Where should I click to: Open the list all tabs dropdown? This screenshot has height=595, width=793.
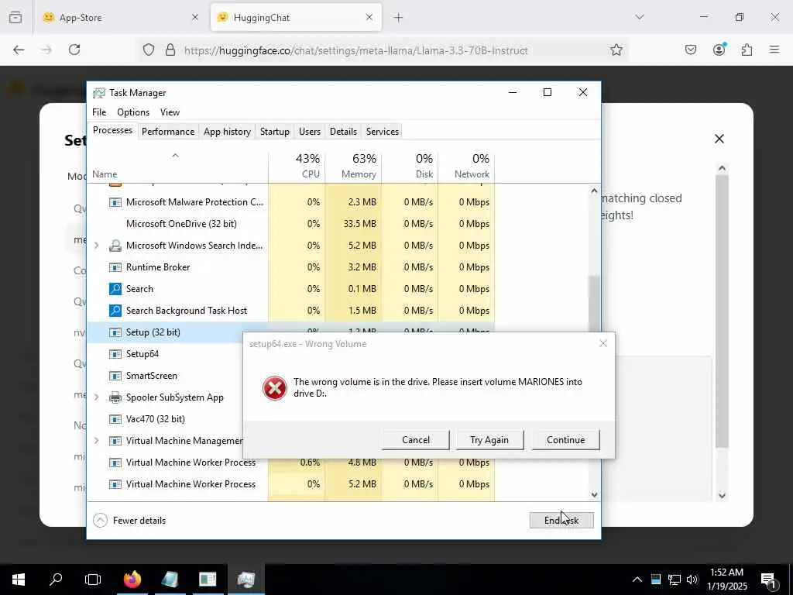point(640,17)
